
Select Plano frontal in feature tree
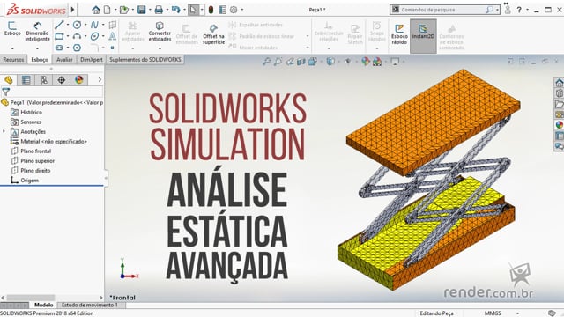(36, 151)
